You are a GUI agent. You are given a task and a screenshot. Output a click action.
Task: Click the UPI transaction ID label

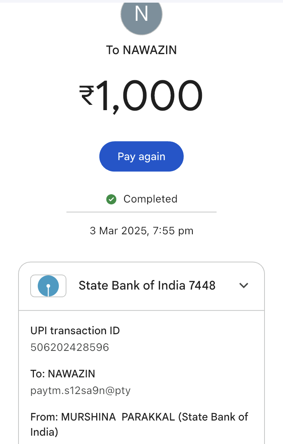point(75,330)
